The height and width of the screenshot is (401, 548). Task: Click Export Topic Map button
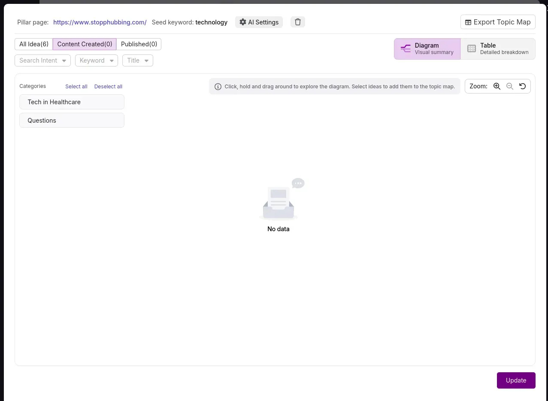tap(498, 22)
